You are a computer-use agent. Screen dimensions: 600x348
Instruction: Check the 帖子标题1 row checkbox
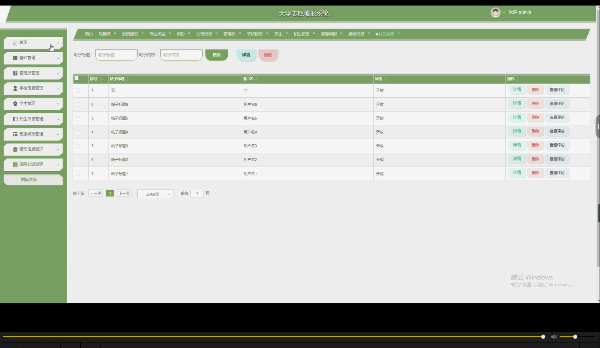click(x=78, y=174)
